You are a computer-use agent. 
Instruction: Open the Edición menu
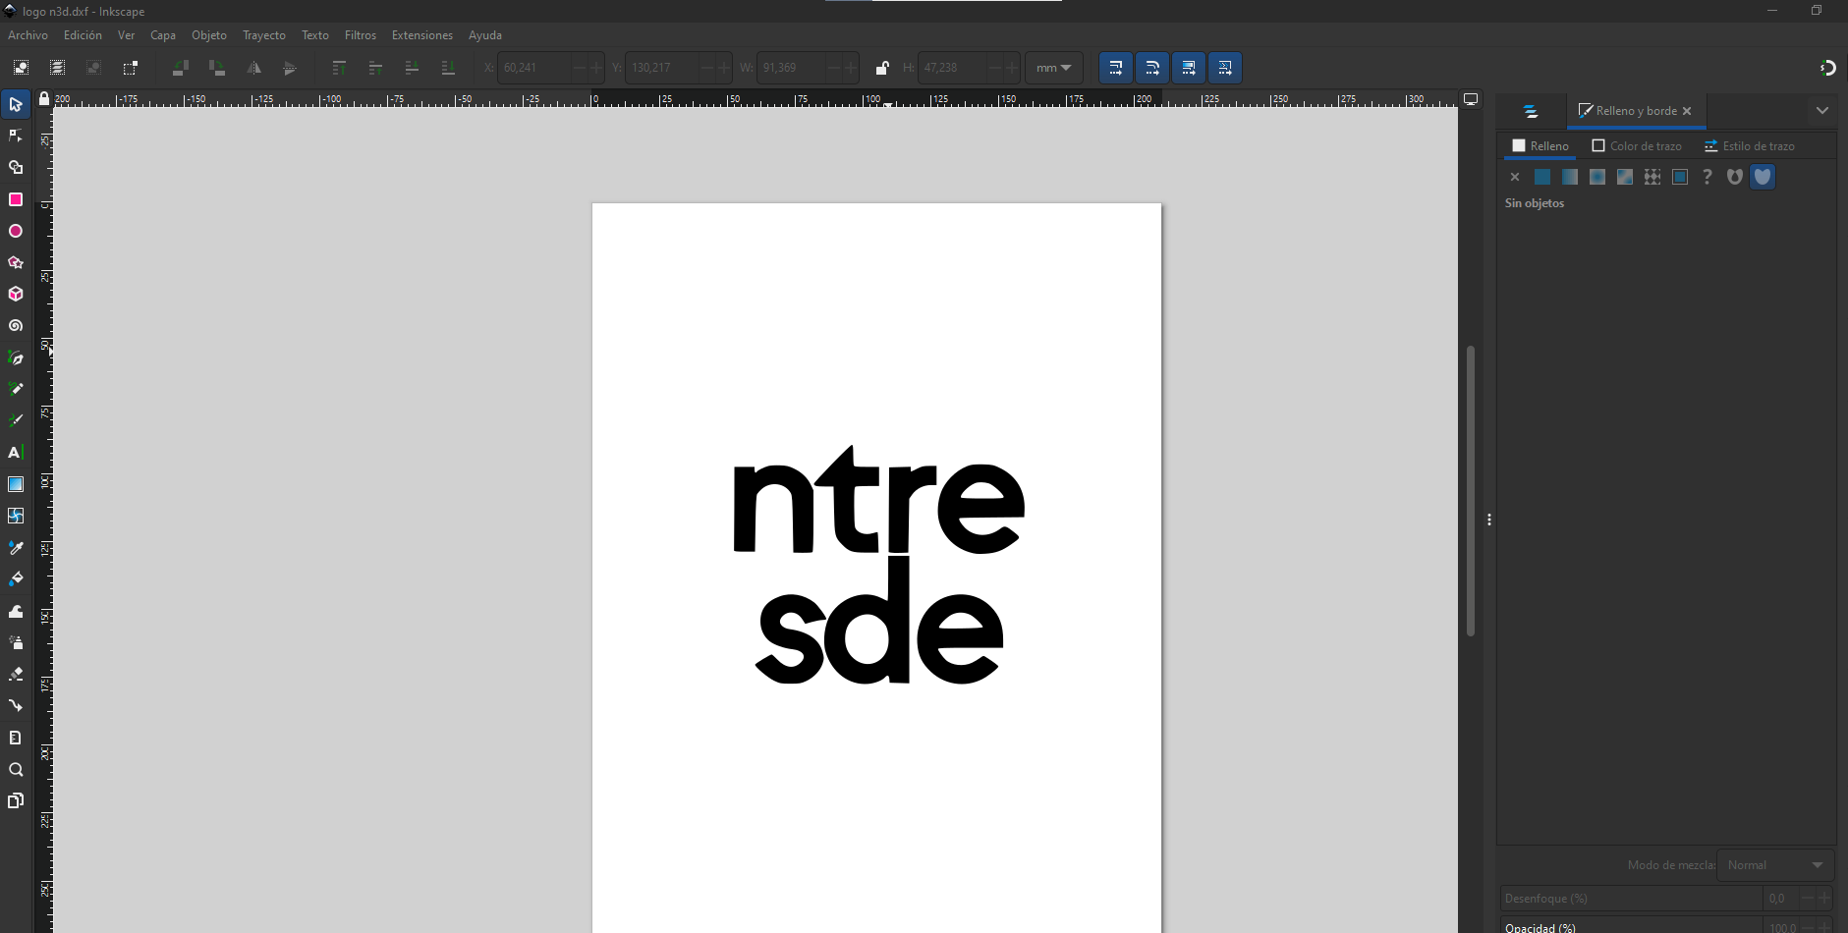(83, 35)
